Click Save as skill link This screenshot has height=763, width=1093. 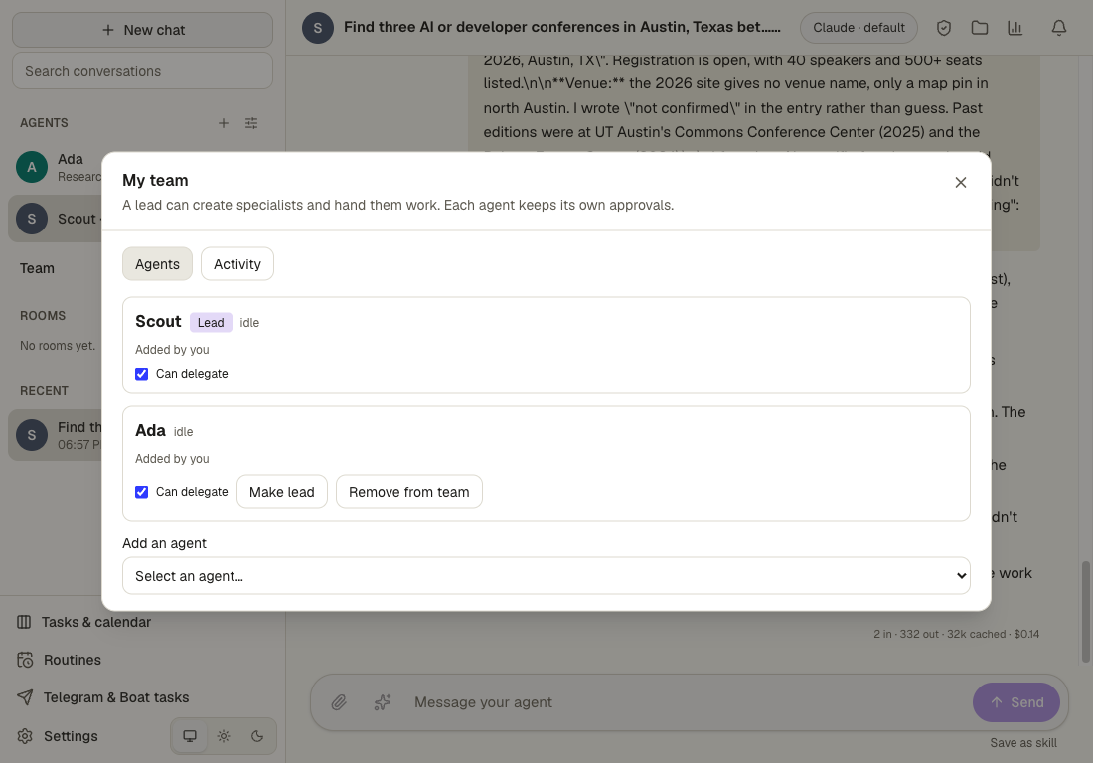pyautogui.click(x=1023, y=743)
